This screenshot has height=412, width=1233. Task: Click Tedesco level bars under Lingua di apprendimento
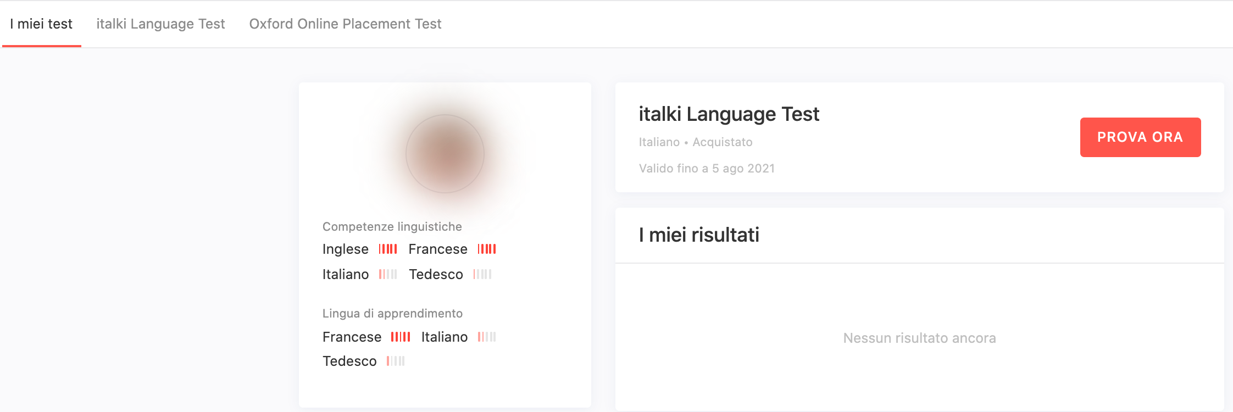tap(396, 361)
